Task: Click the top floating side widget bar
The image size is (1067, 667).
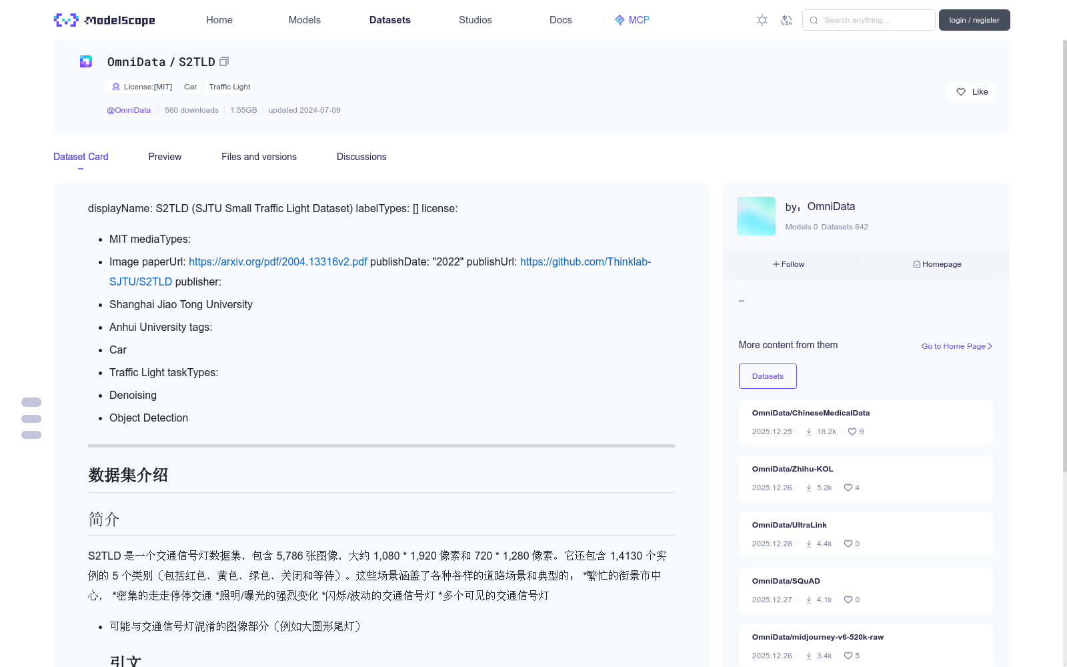Action: 31,402
